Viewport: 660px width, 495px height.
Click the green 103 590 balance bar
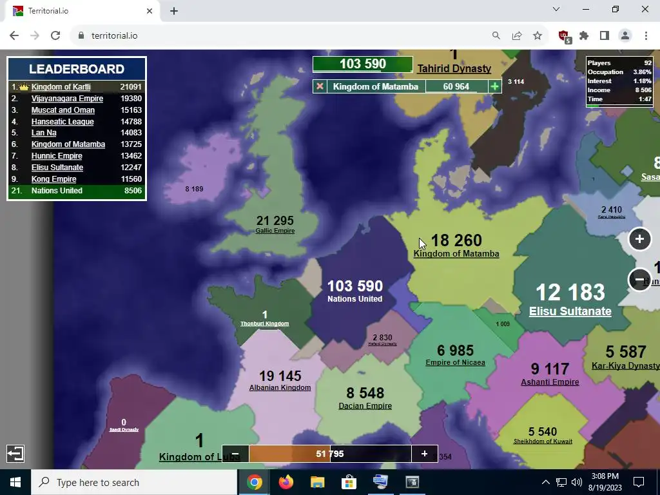(x=362, y=64)
